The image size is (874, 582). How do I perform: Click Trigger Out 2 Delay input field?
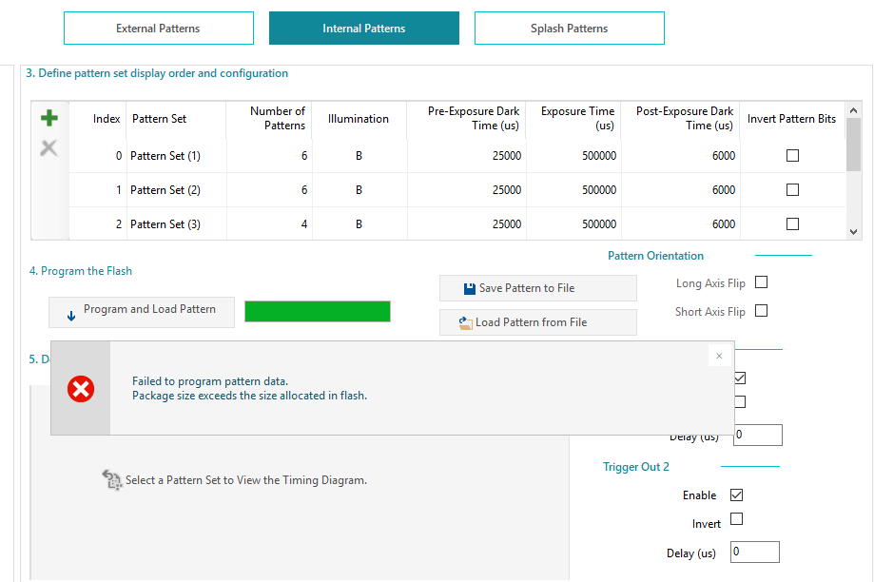pos(754,553)
